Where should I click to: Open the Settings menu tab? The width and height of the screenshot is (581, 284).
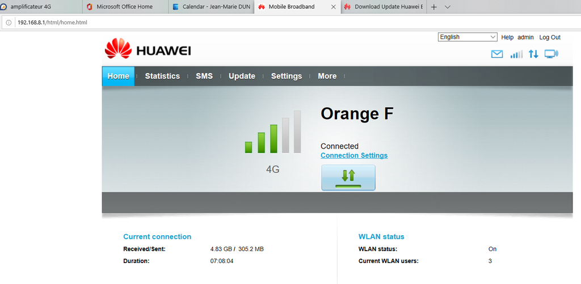click(287, 77)
